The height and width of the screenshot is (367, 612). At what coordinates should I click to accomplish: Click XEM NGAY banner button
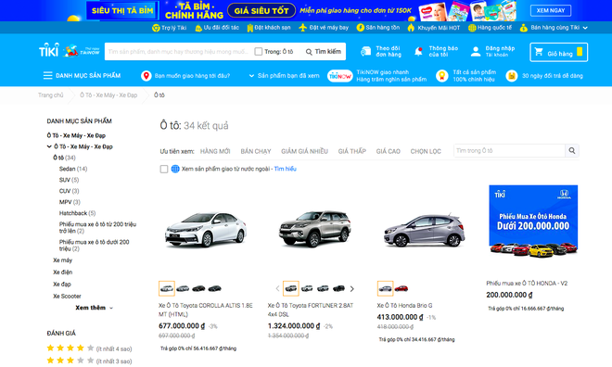tap(550, 10)
